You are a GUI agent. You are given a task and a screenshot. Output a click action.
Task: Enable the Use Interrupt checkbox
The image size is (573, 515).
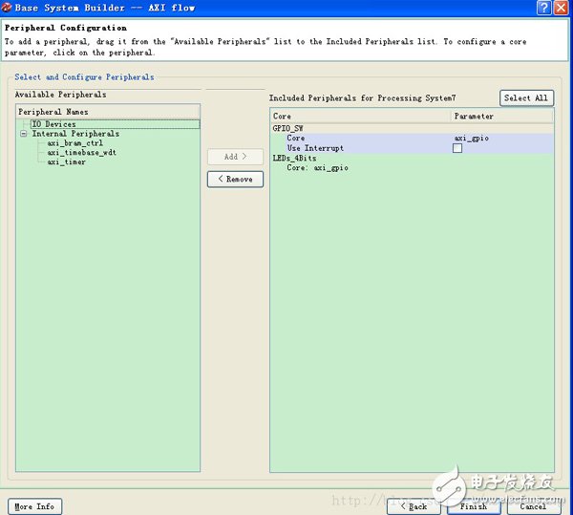[x=457, y=148]
